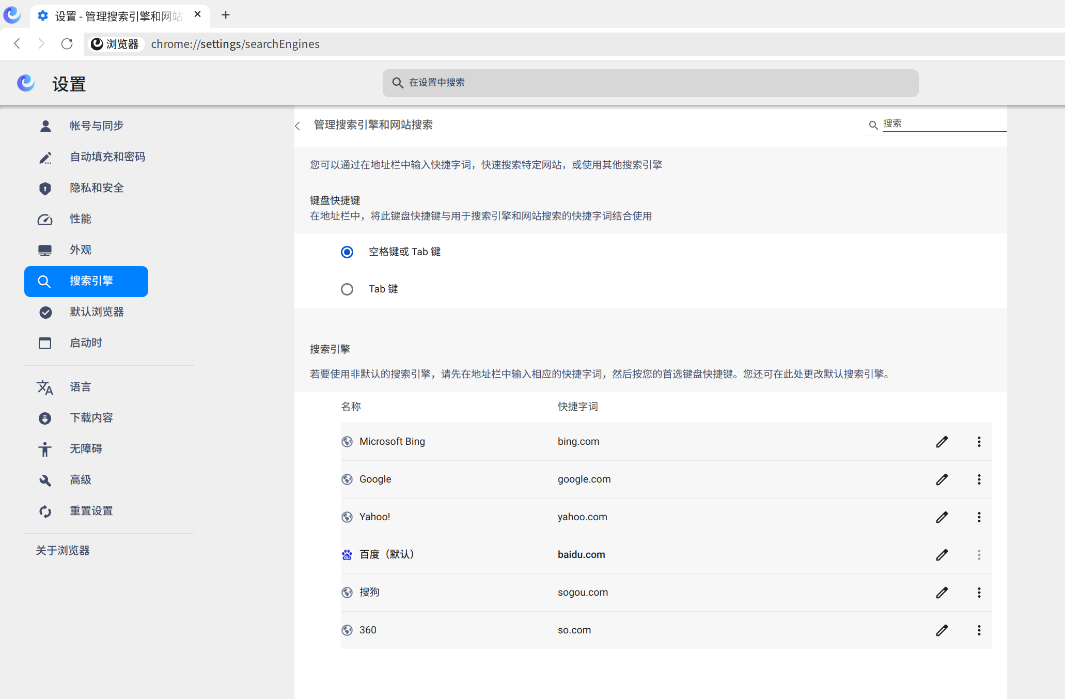Navigate back in browser history

pyautogui.click(x=17, y=44)
